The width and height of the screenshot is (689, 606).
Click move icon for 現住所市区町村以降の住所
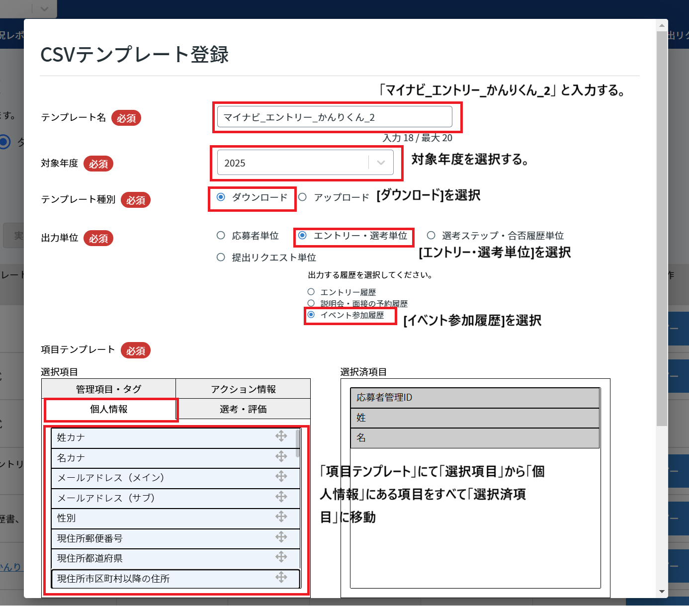point(281,577)
